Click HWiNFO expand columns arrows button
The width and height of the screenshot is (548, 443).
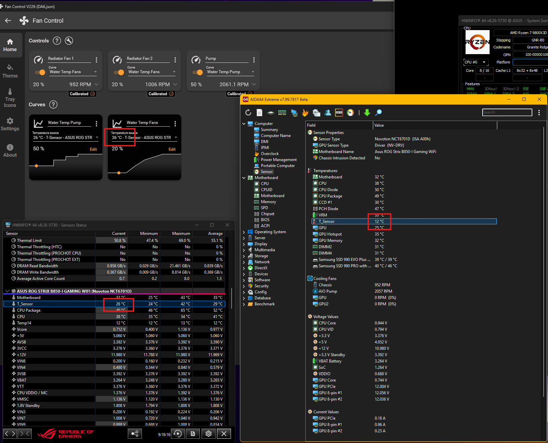(9, 434)
